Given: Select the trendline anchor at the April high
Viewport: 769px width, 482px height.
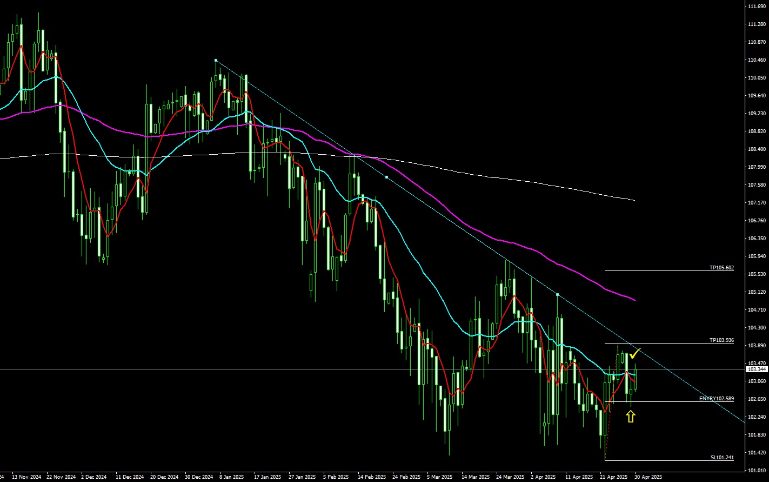Looking at the screenshot, I should click(x=557, y=294).
